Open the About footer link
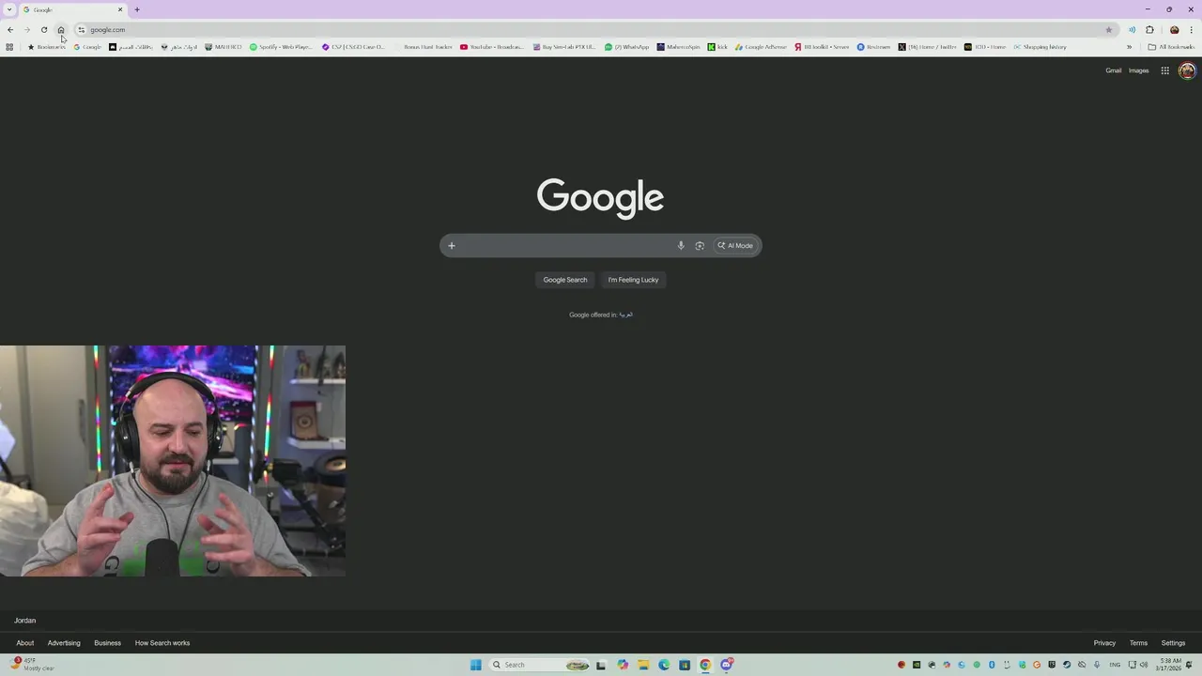Image resolution: width=1202 pixels, height=676 pixels. coord(25,643)
